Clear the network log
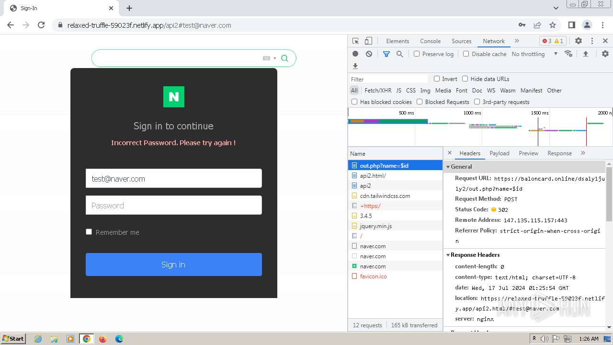613x345 pixels. point(369,54)
